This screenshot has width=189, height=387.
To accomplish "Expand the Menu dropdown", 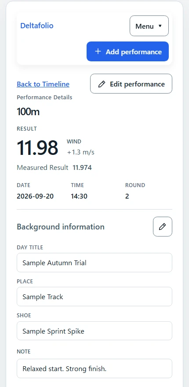I will pyautogui.click(x=149, y=26).
